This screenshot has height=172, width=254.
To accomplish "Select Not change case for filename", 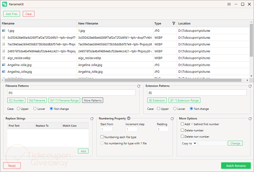I will pyautogui.click(x=51, y=108).
